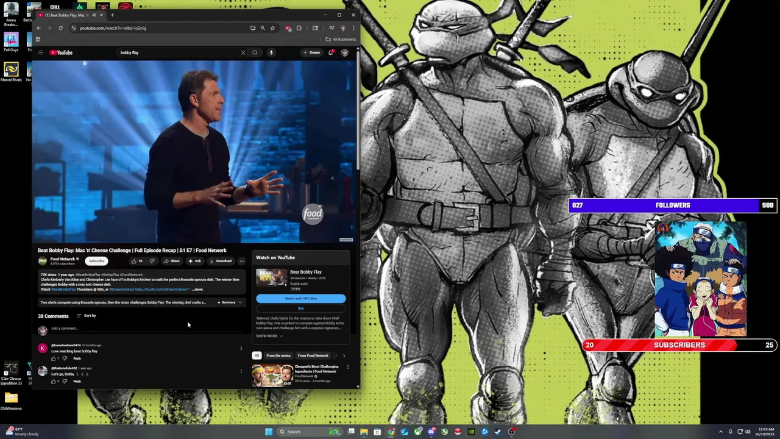
Task: Click the Buy button
Action: pos(300,308)
